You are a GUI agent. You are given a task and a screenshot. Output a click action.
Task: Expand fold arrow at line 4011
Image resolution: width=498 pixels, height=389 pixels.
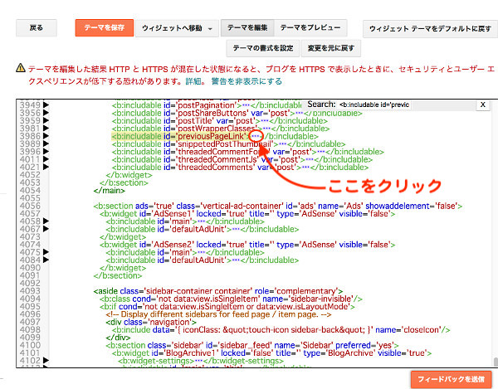(46, 159)
